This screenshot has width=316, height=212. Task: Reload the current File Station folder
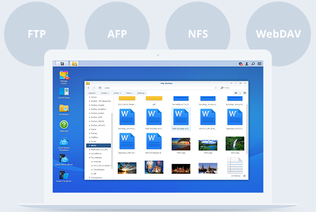tap(100, 88)
